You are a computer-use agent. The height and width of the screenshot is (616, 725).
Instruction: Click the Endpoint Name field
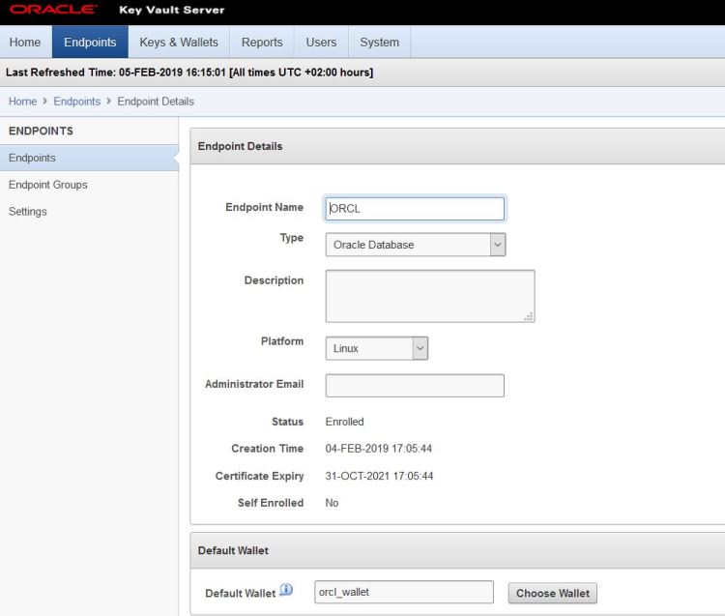pyautogui.click(x=415, y=209)
